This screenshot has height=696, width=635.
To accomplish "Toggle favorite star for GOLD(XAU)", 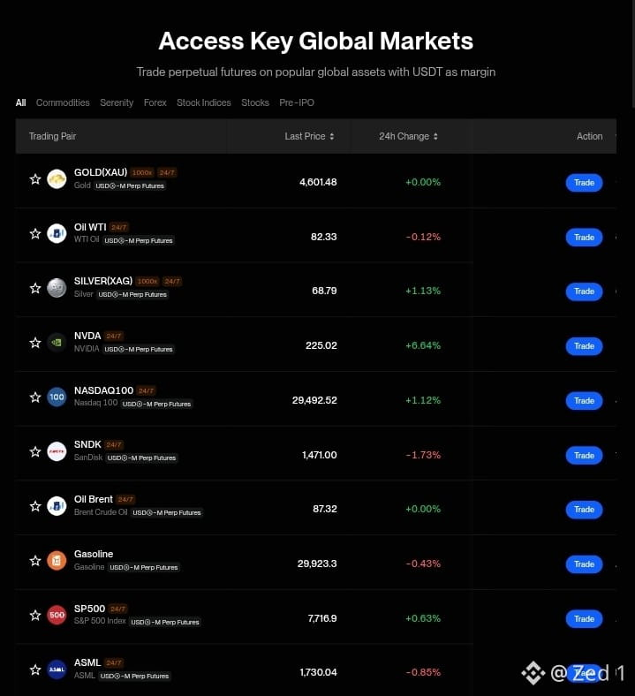I will tap(35, 179).
